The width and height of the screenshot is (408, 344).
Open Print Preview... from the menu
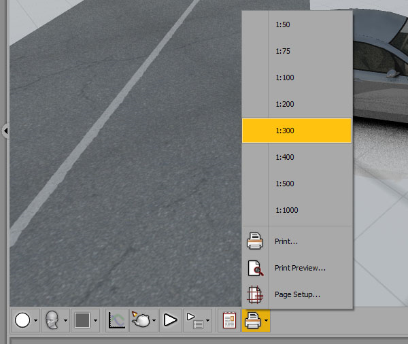pyautogui.click(x=297, y=268)
